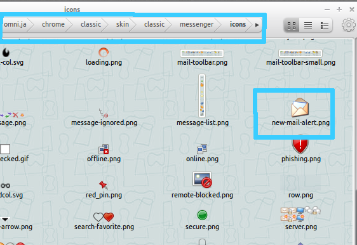
Task: Go to the classic folder after chrome
Action: 91,24
